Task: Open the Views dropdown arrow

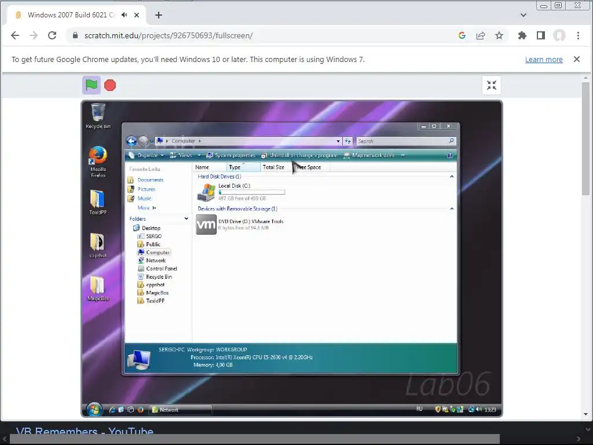Action: pyautogui.click(x=199, y=155)
